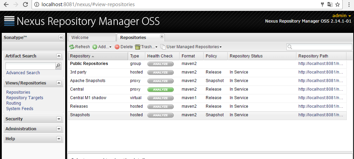
Task: Sort by Repository Status column header
Action: [262, 56]
